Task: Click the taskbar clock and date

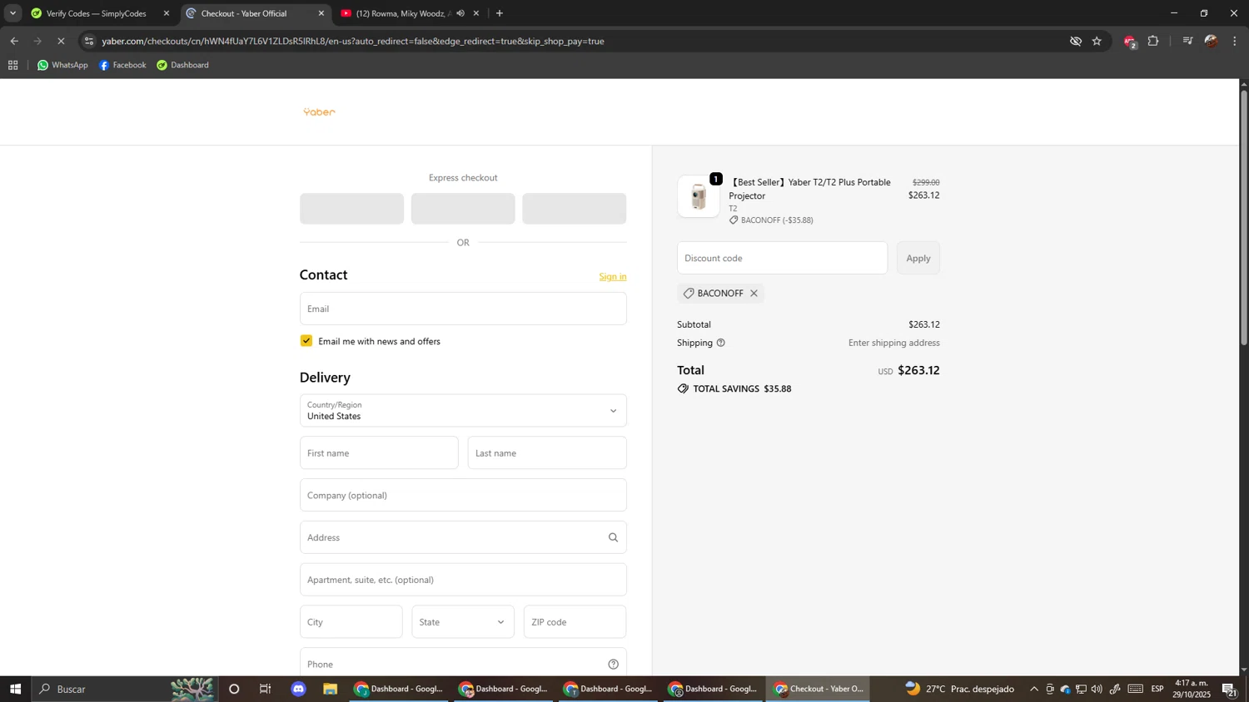Action: 1192,689
